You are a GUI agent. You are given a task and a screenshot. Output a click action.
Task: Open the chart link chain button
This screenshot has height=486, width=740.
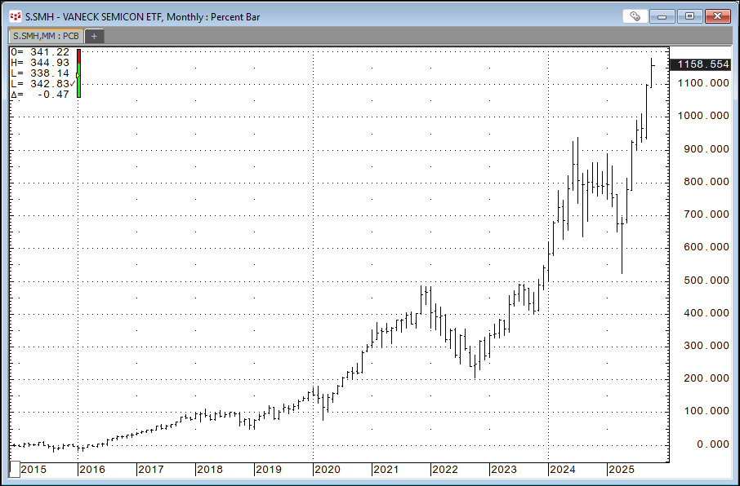click(635, 16)
